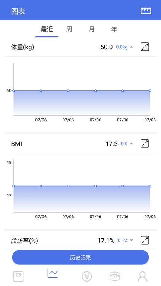Switch to the 月 (month) tab
This screenshot has height=286, width=161.
(91, 29)
